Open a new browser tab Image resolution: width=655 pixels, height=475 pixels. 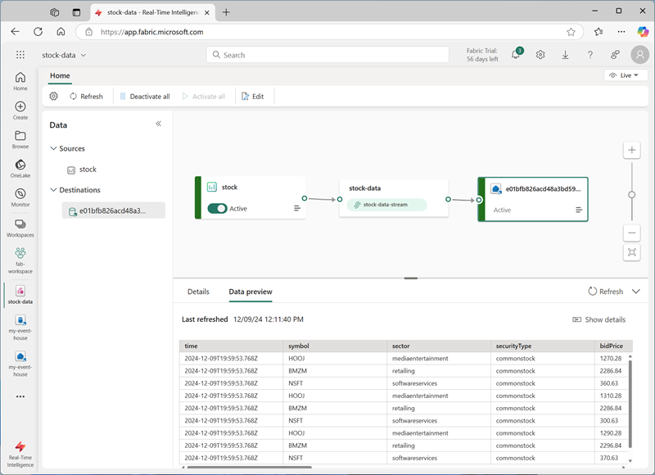[226, 12]
